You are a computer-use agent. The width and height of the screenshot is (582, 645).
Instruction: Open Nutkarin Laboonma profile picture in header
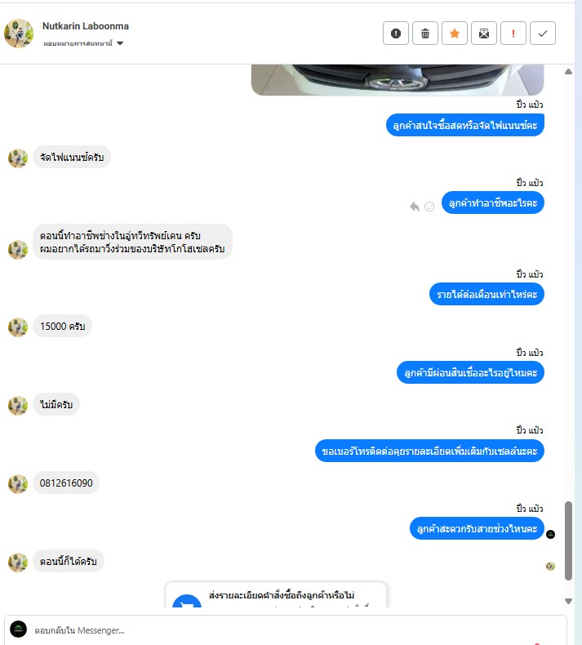pos(19,33)
